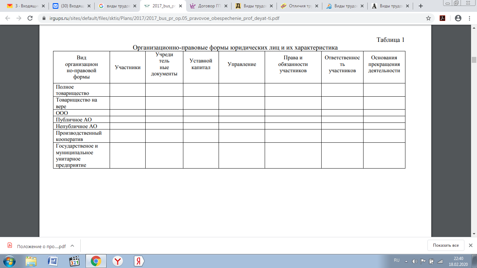This screenshot has width=477, height=268.
Task: Open Yandex Browser (red Y) in taskbar
Action: tap(118, 261)
